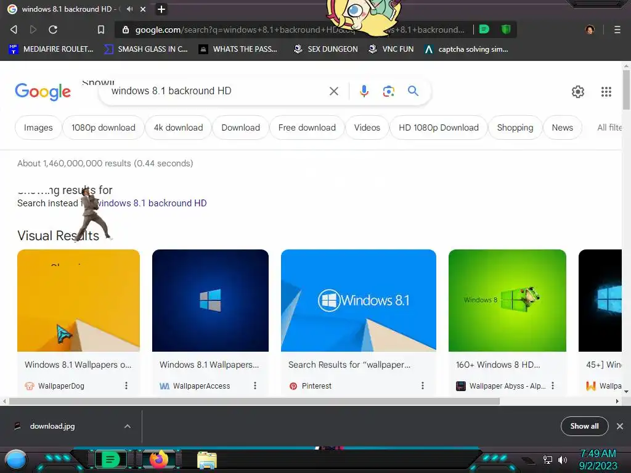
Task: Open the green Windows 8 frog thumbnail
Action: tap(508, 301)
